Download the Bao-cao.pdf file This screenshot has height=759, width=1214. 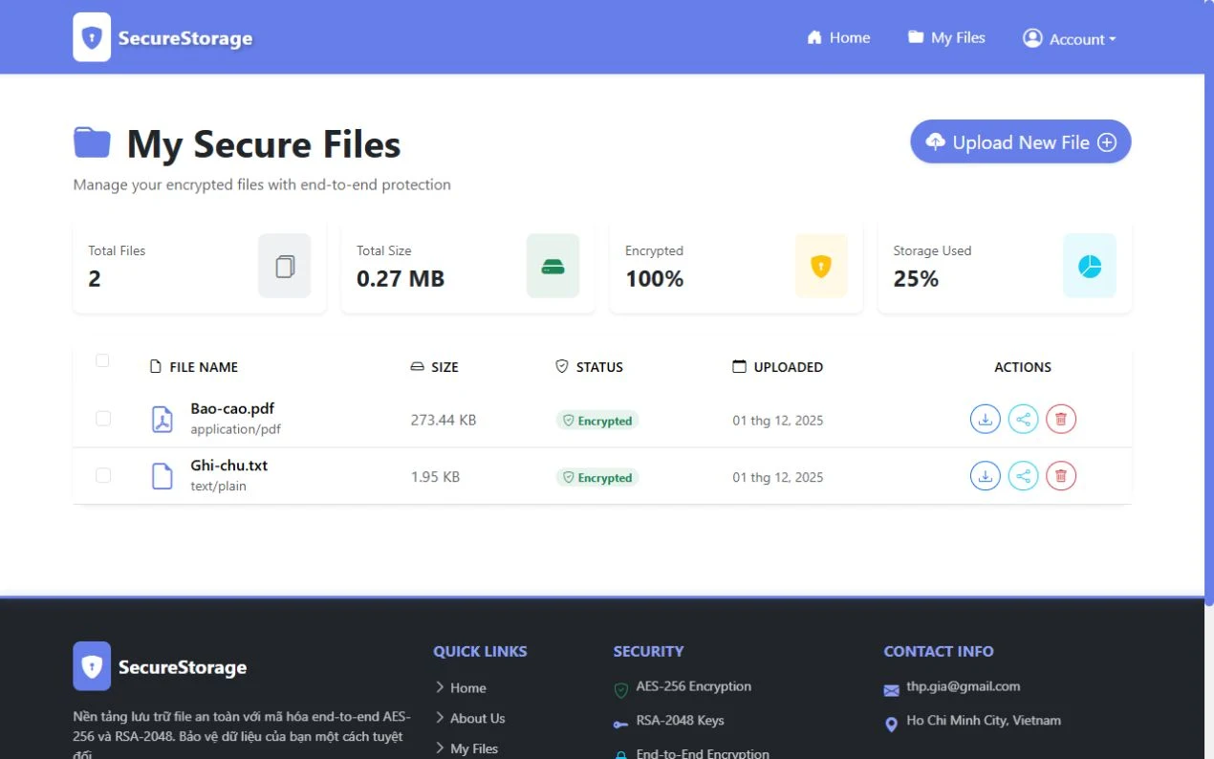[986, 419]
